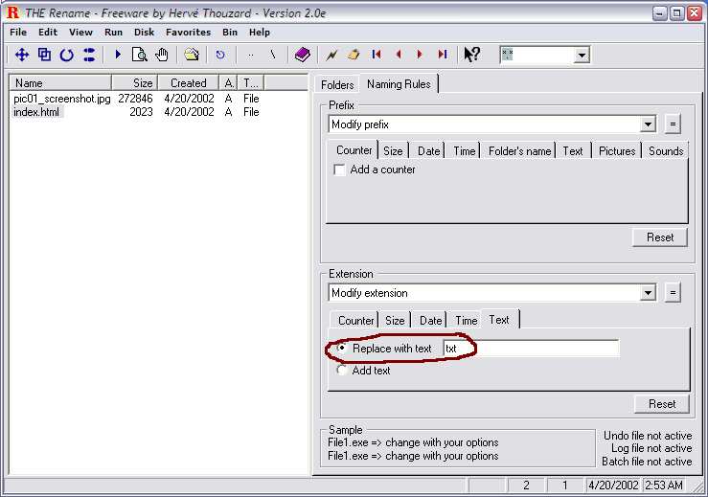Open the Modify extension dropdown
Viewport: 708px width, 497px height.
(x=648, y=293)
